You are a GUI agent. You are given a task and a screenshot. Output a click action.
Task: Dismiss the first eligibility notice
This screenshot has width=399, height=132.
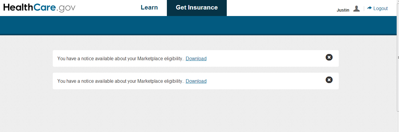tap(329, 57)
